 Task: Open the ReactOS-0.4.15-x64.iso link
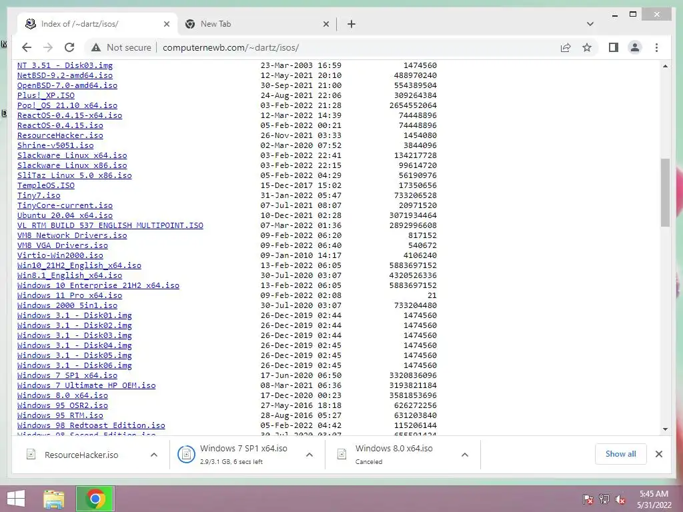tap(69, 115)
